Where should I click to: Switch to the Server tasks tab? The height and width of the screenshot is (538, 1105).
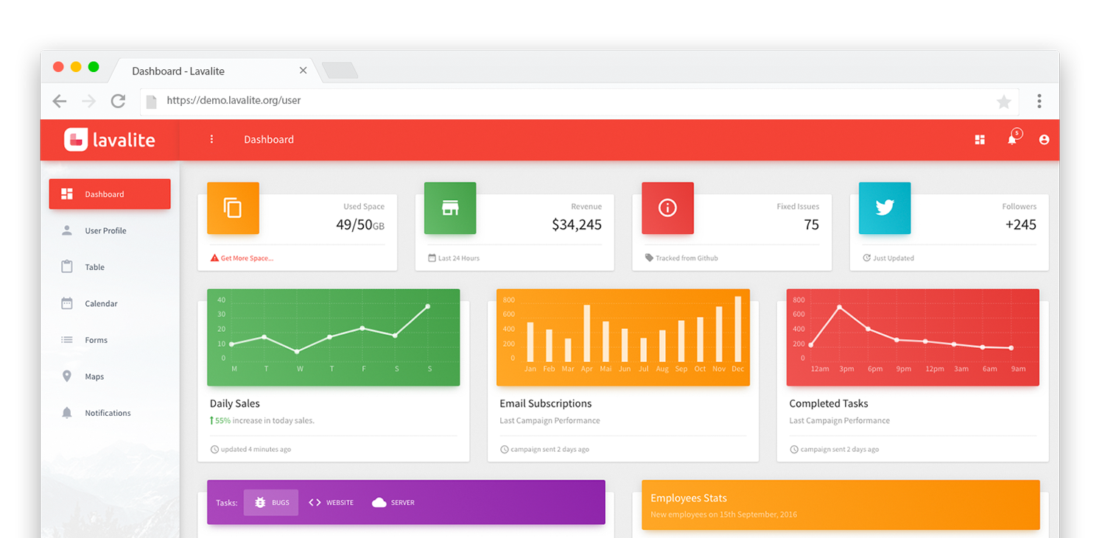click(x=393, y=503)
